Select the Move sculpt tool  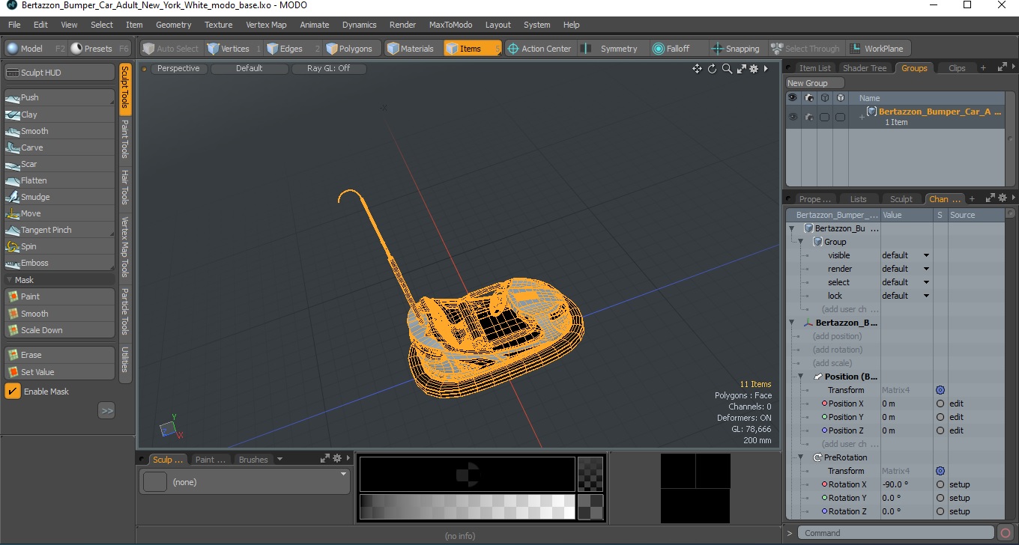60,213
